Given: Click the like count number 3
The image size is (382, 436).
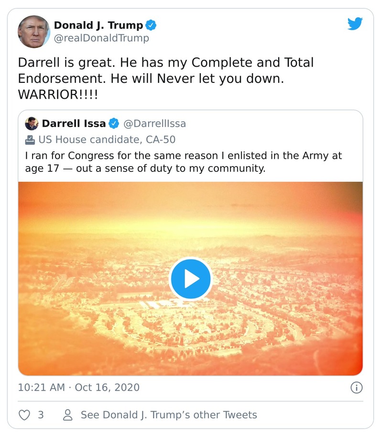Looking at the screenshot, I should click(x=41, y=414).
